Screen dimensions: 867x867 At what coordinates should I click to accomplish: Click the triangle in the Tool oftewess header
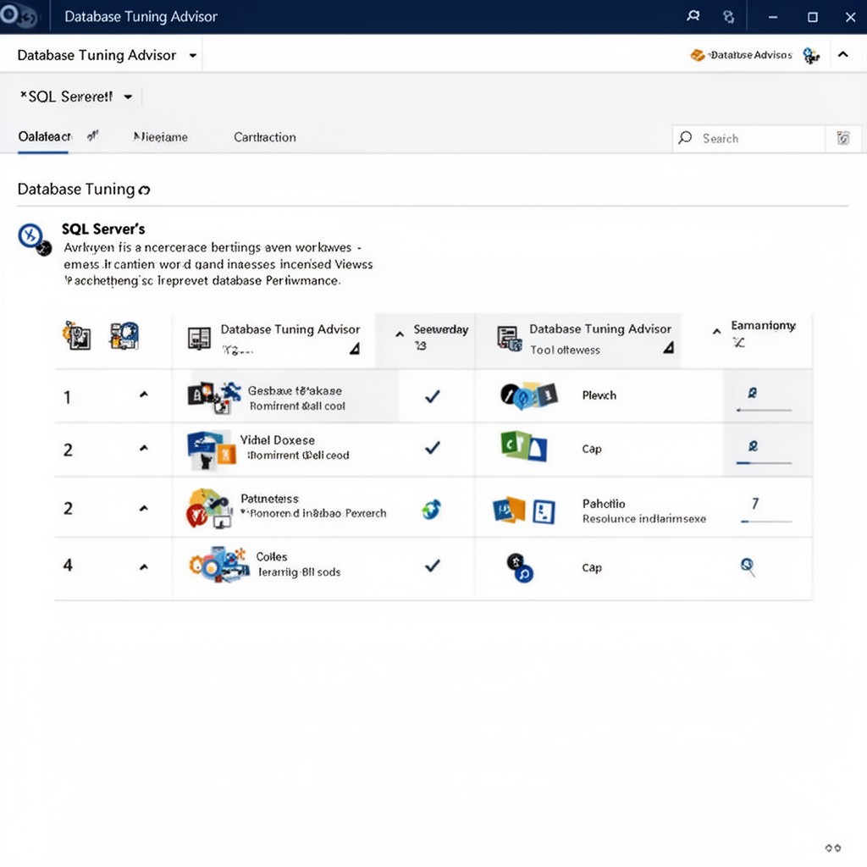[669, 347]
